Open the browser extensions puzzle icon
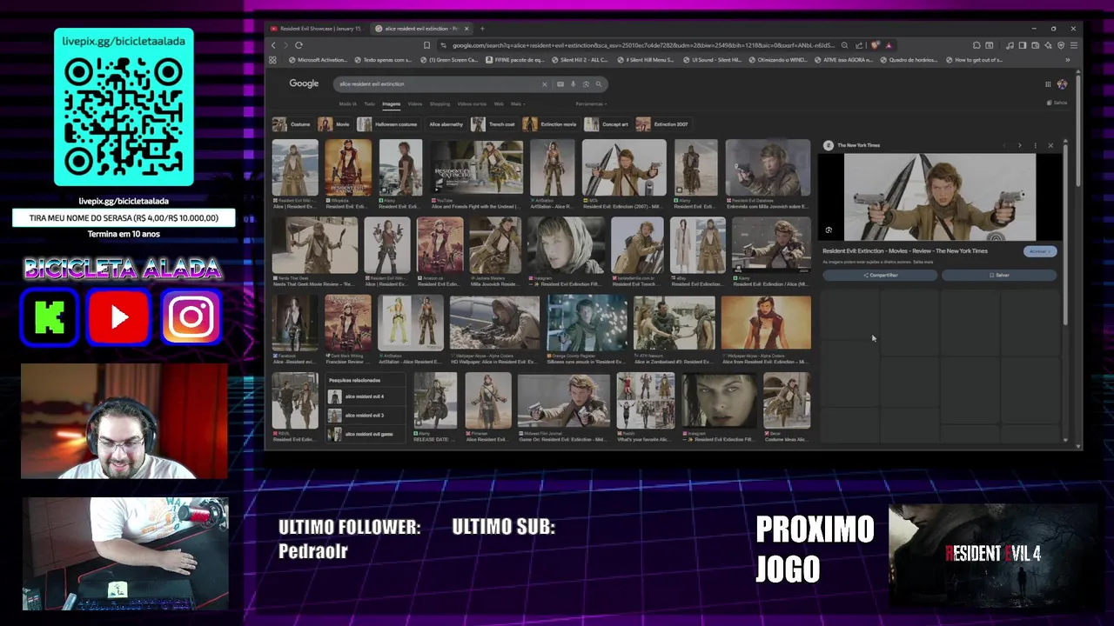The width and height of the screenshot is (1114, 626). click(x=976, y=45)
